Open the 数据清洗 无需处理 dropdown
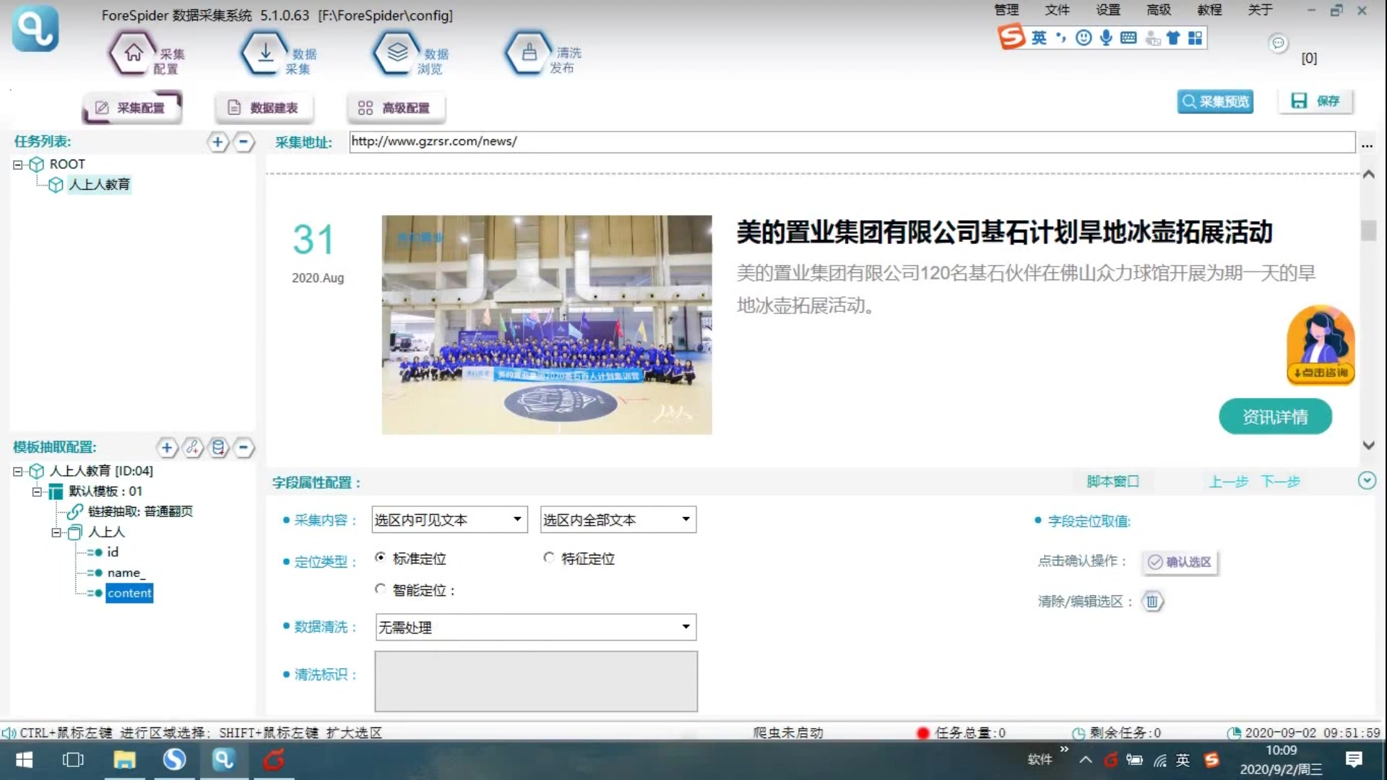The image size is (1387, 780). [x=536, y=627]
